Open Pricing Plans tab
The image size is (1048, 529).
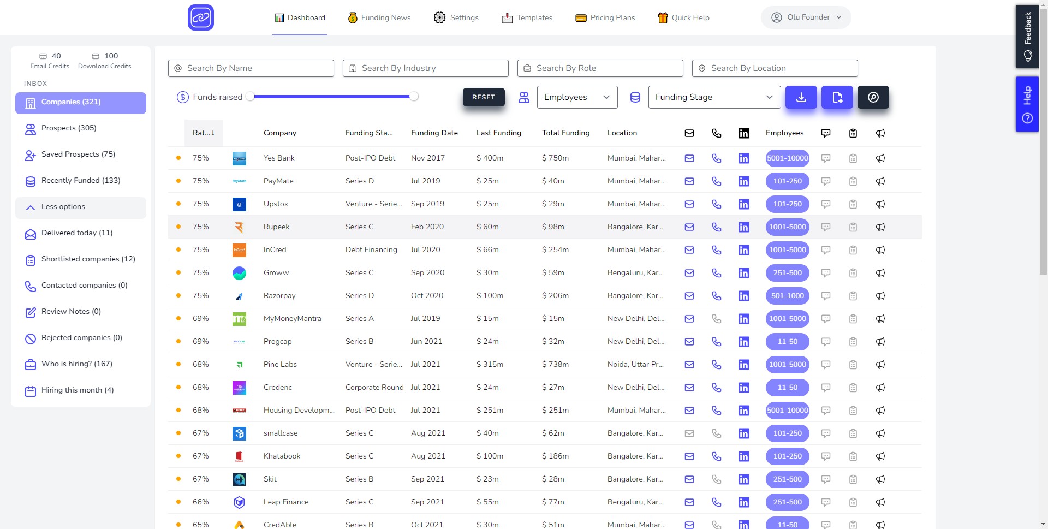coord(605,18)
